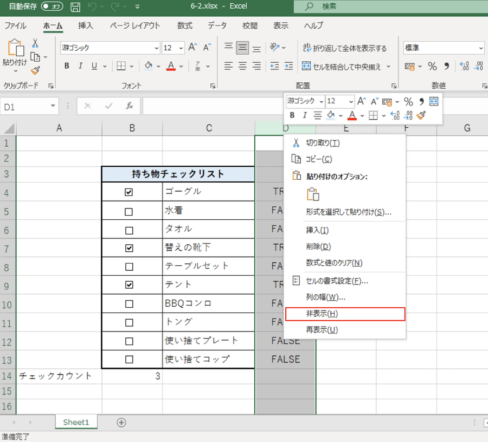Expand the number format 標準 dropdown
This screenshot has height=442, width=488.
[x=481, y=48]
